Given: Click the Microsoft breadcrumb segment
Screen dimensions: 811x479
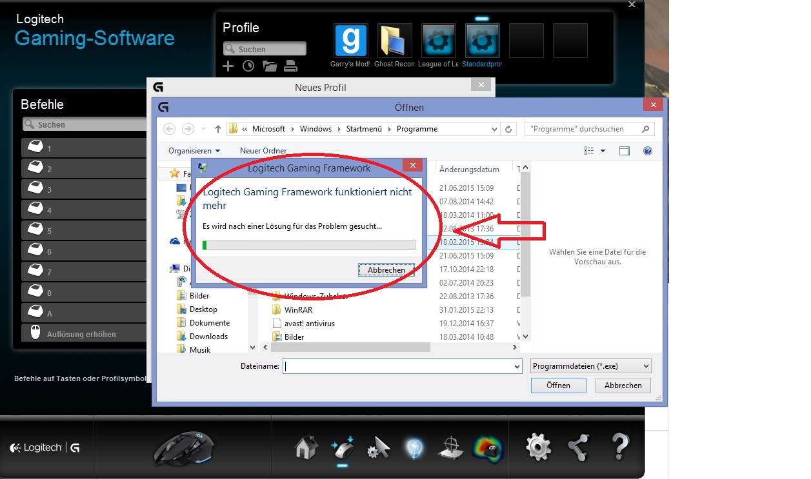Looking at the screenshot, I should pyautogui.click(x=268, y=129).
